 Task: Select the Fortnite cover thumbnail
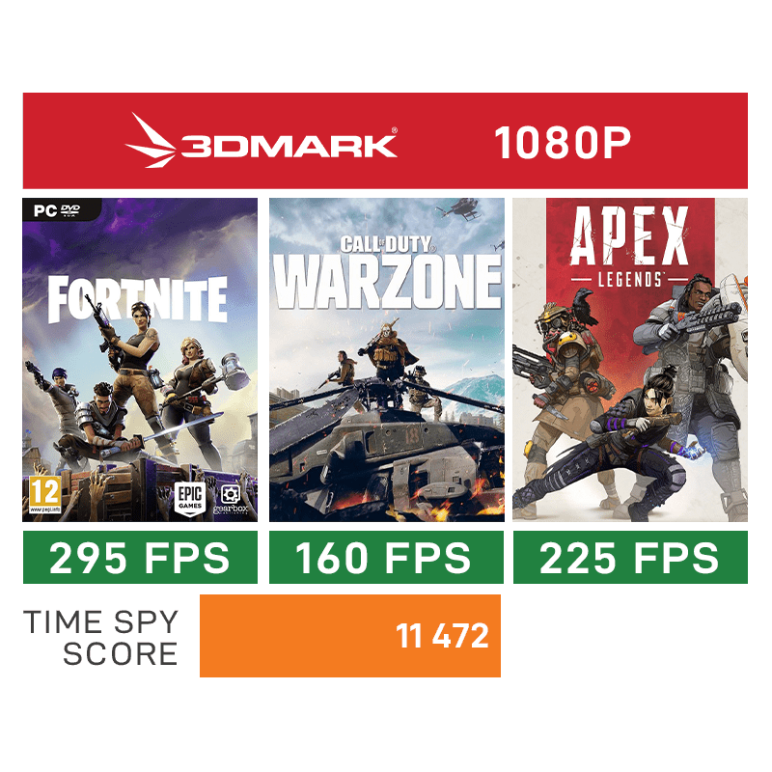(x=140, y=360)
